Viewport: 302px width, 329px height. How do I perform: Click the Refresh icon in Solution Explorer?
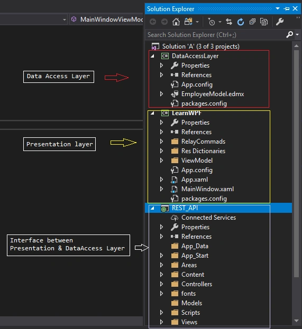coord(241,22)
